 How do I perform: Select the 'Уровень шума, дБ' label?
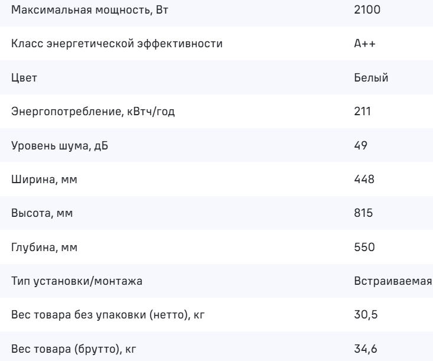click(x=60, y=146)
